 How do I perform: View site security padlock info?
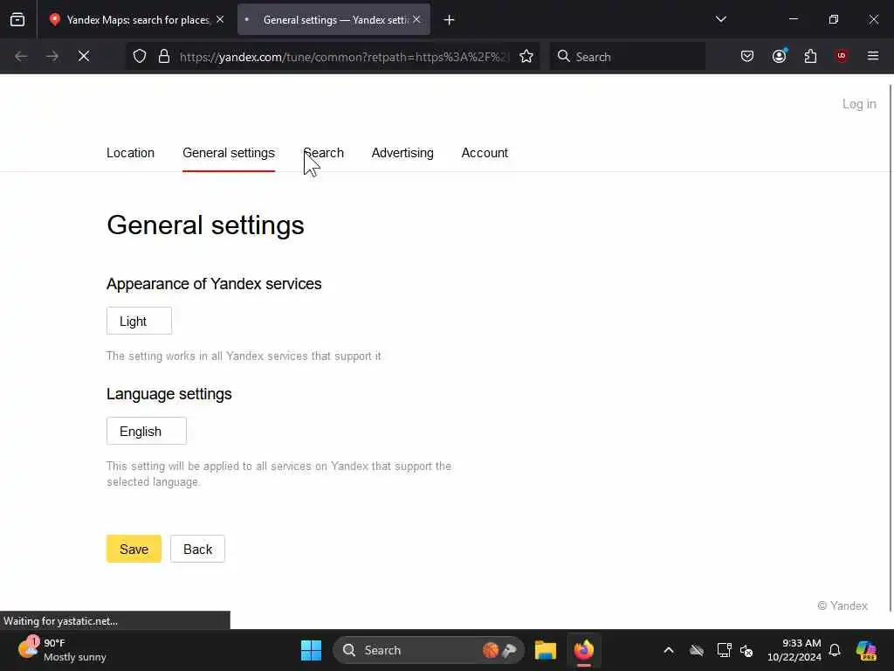(164, 56)
